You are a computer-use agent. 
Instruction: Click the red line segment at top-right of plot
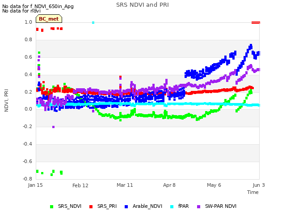coord(256,23)
